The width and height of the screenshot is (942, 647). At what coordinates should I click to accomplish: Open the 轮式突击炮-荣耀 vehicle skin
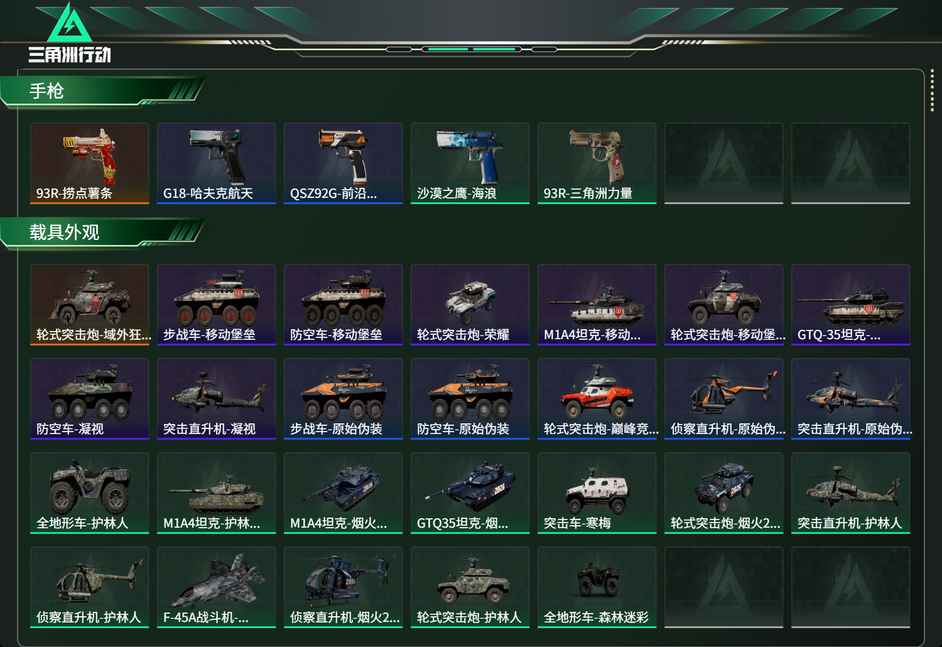pyautogui.click(x=470, y=305)
